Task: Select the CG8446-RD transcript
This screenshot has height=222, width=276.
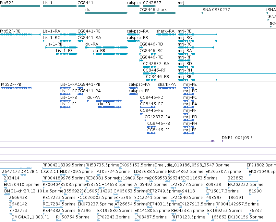Action: click(x=141, y=47)
